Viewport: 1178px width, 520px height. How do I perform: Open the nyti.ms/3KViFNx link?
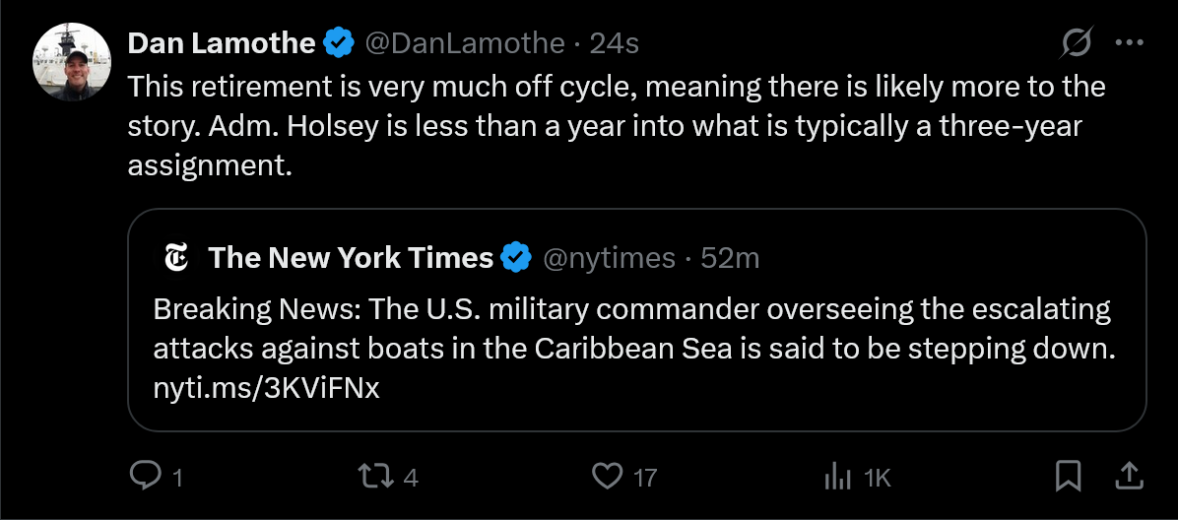click(x=266, y=388)
